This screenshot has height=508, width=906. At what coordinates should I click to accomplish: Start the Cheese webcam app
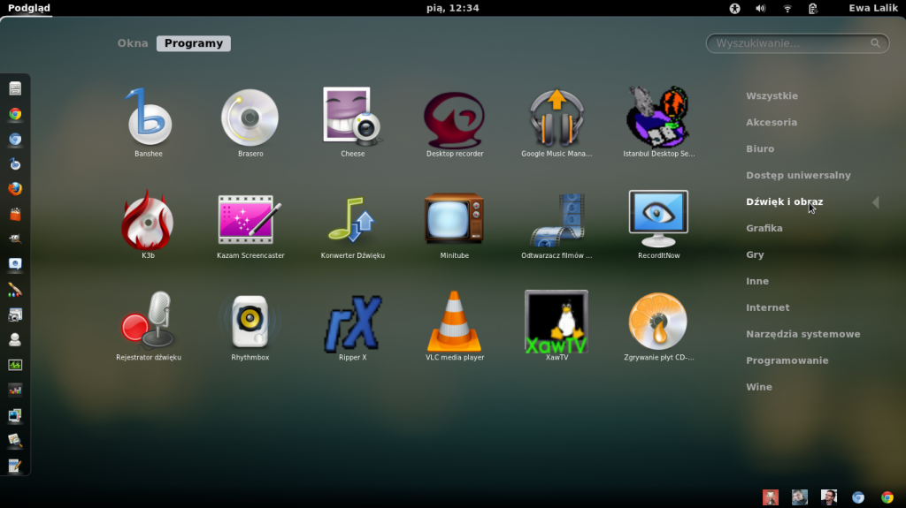352,122
